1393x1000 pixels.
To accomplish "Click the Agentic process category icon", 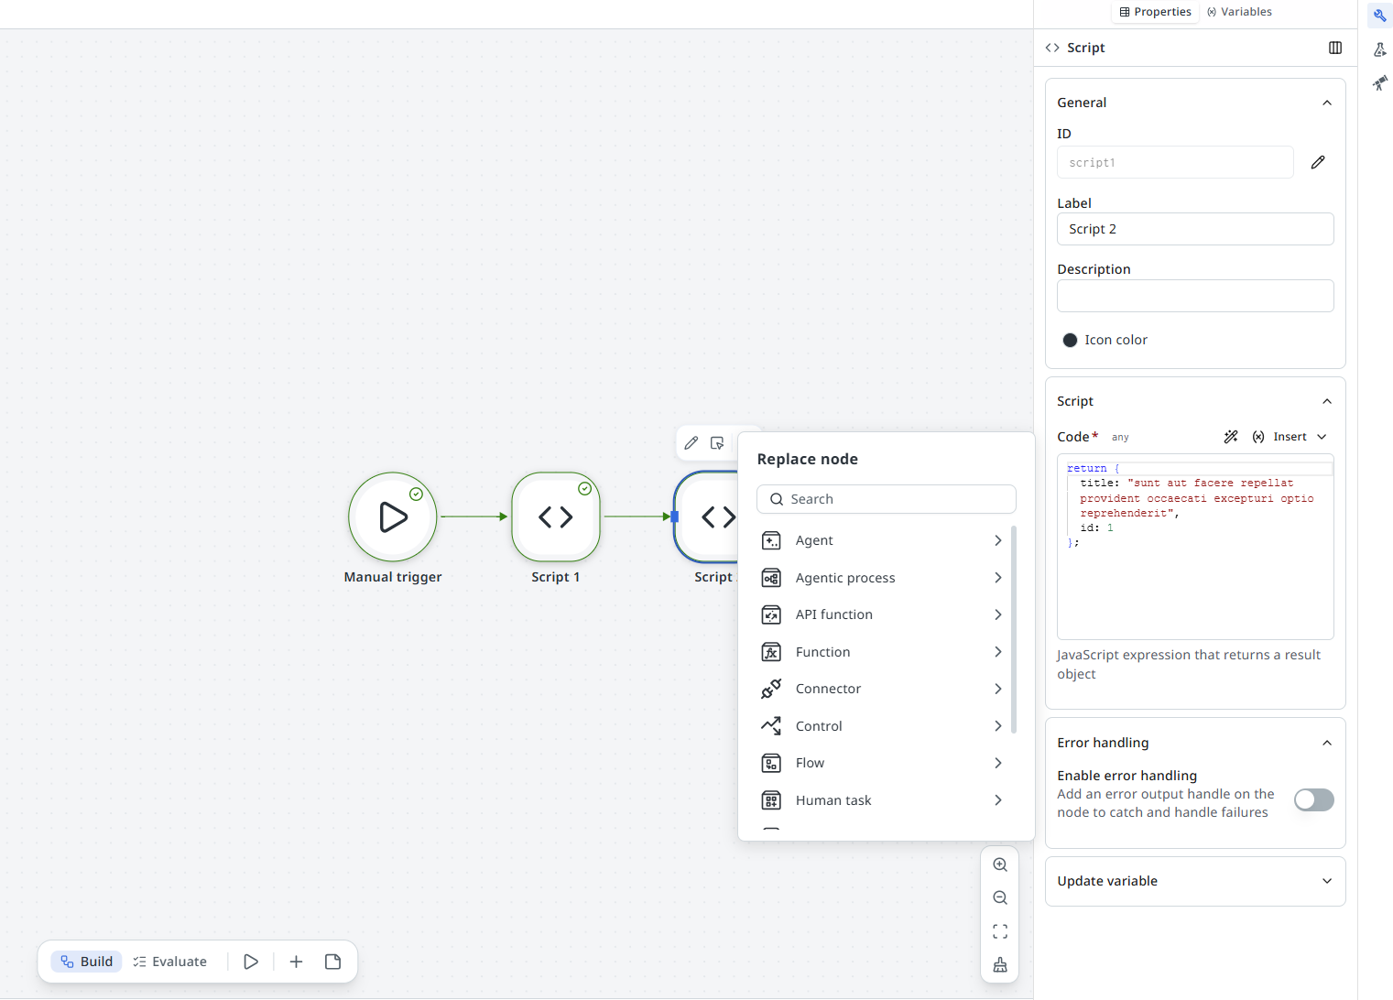I will pos(771,578).
